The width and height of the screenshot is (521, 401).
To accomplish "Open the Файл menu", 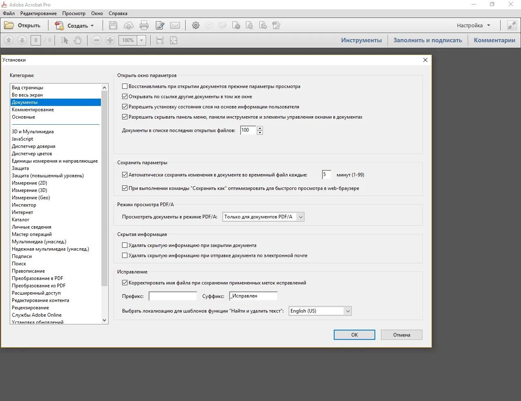I will [x=9, y=13].
